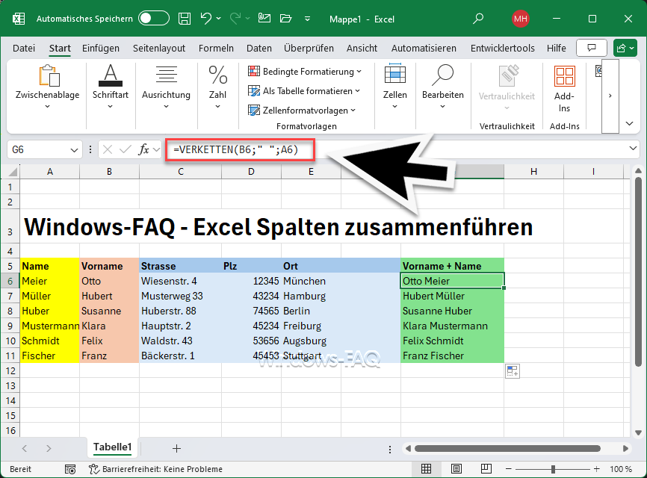Click the Search magnifier in title bar

[478, 19]
